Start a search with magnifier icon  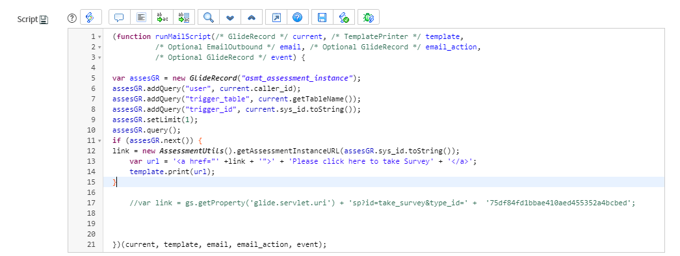(x=209, y=18)
